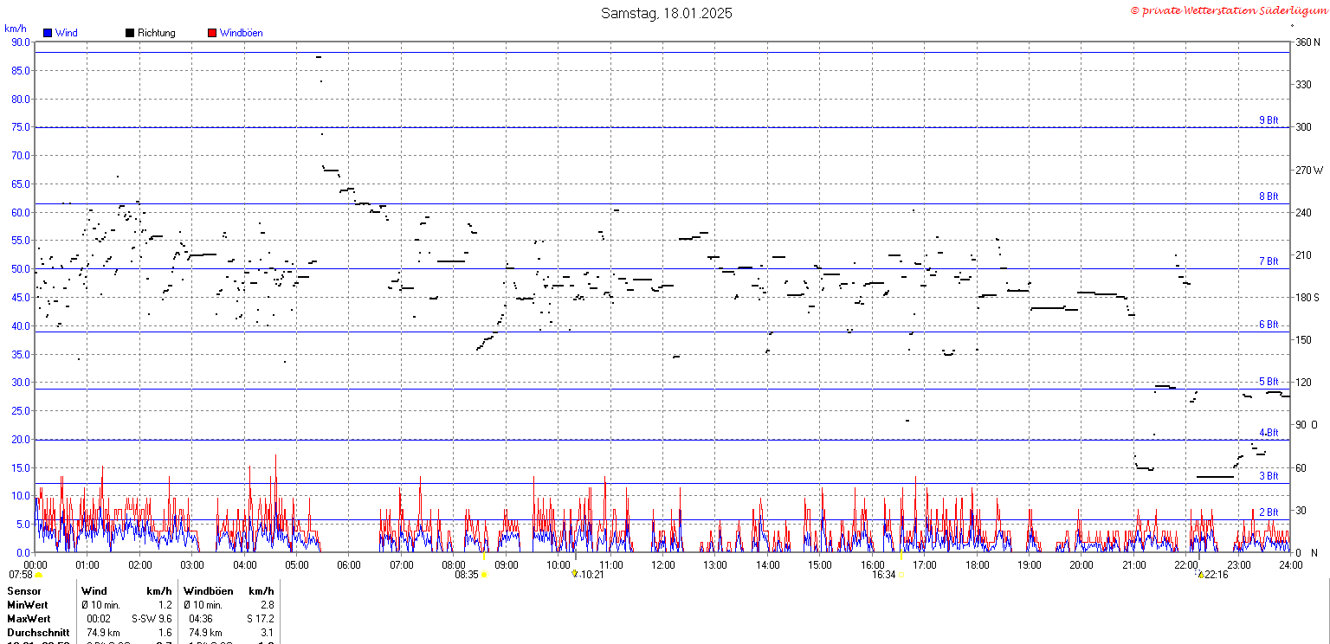Click the 5 Bft scale label
Screen dimensions: 1330x644
[1269, 382]
